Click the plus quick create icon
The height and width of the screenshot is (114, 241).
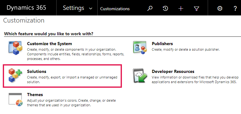181,9
